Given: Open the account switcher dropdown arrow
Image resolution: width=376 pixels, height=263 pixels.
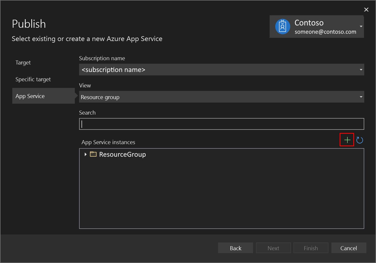Looking at the screenshot, I should point(361,26).
